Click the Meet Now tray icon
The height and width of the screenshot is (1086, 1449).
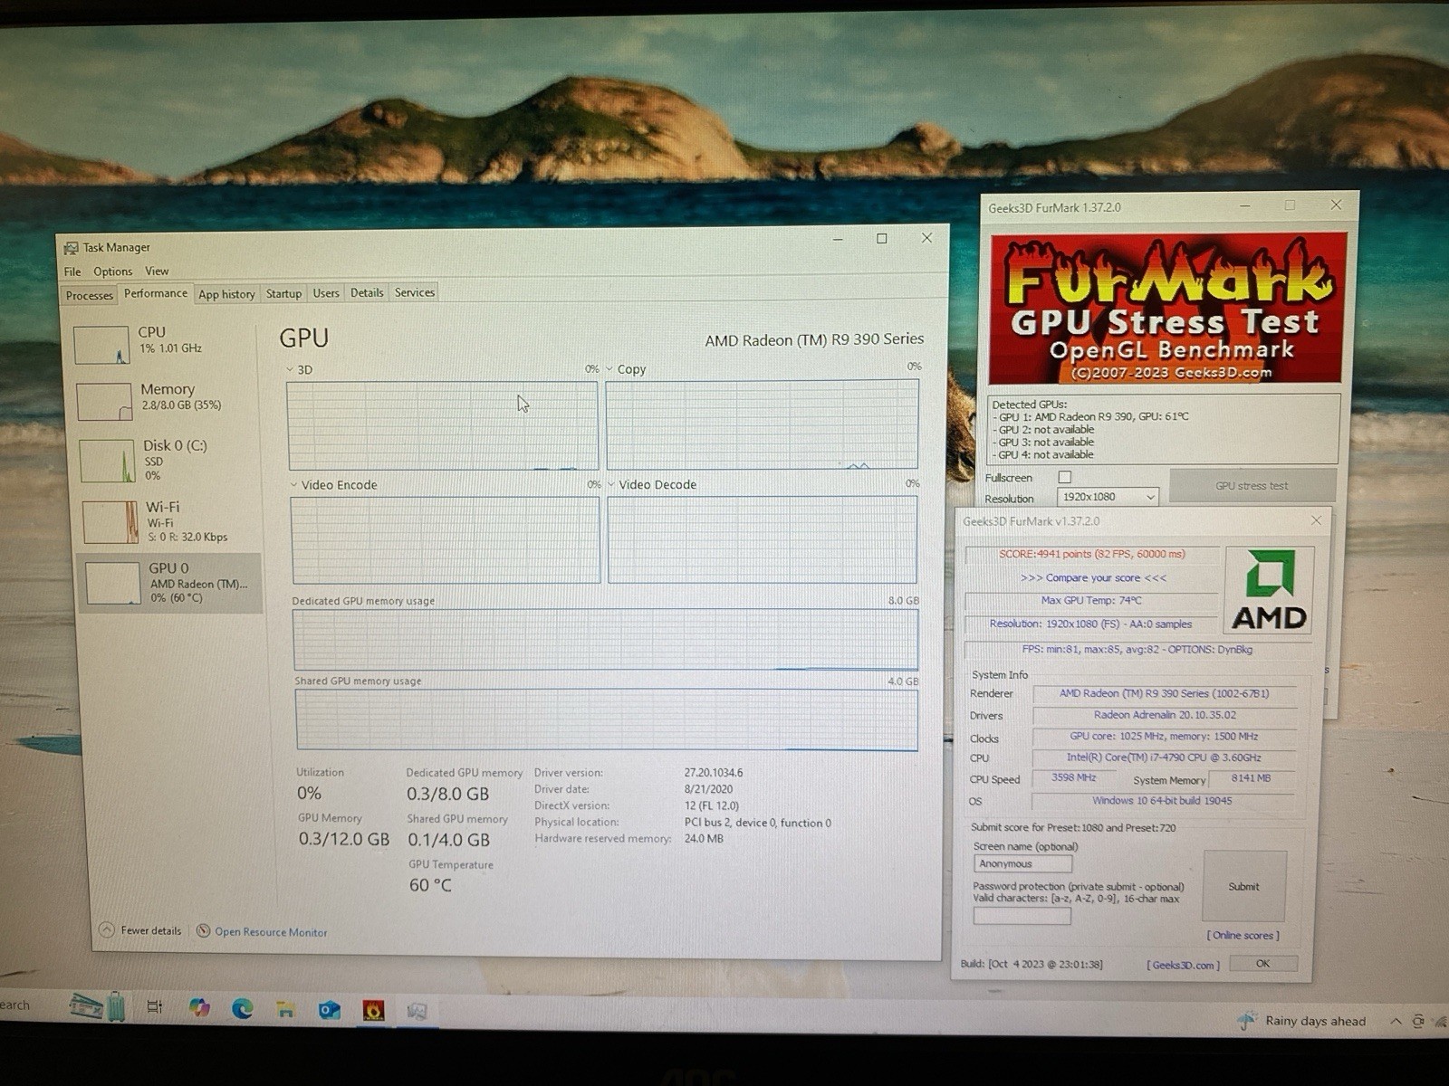point(1418,1021)
